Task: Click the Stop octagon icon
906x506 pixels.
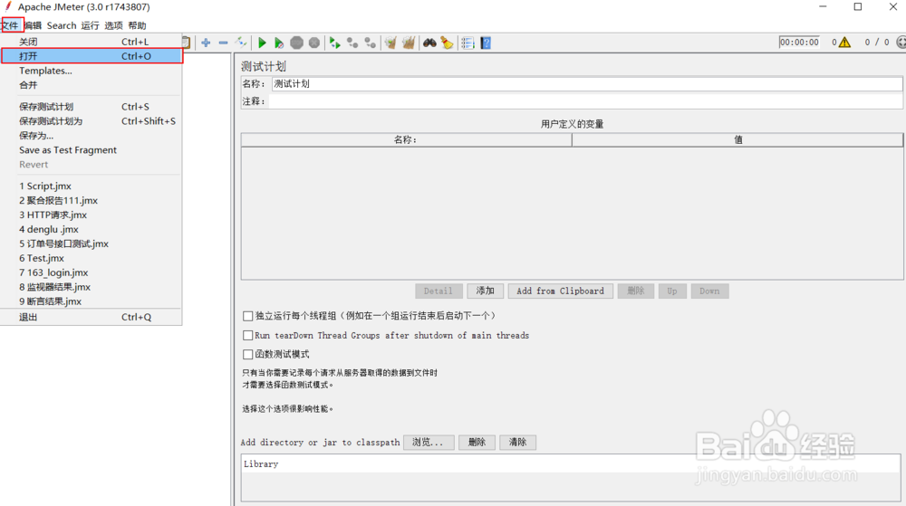Action: coord(296,43)
